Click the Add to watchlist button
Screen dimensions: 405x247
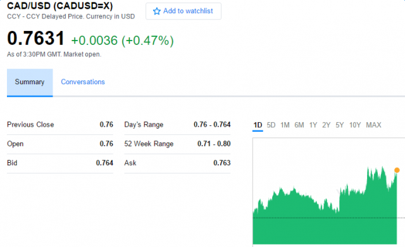click(x=184, y=11)
